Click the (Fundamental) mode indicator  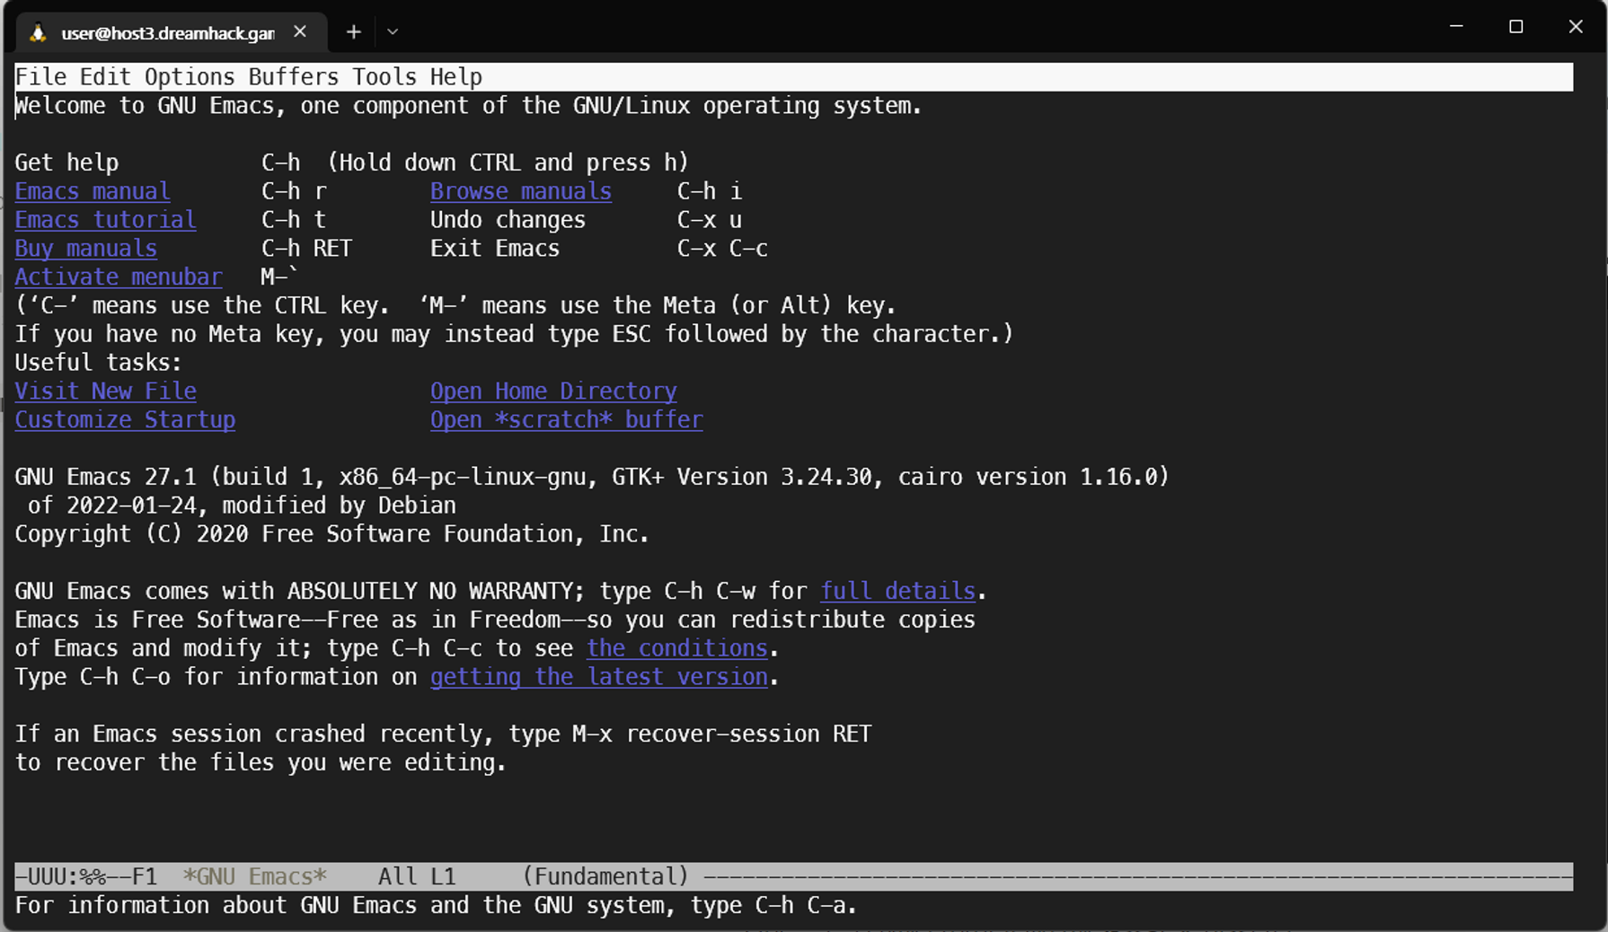(x=605, y=876)
